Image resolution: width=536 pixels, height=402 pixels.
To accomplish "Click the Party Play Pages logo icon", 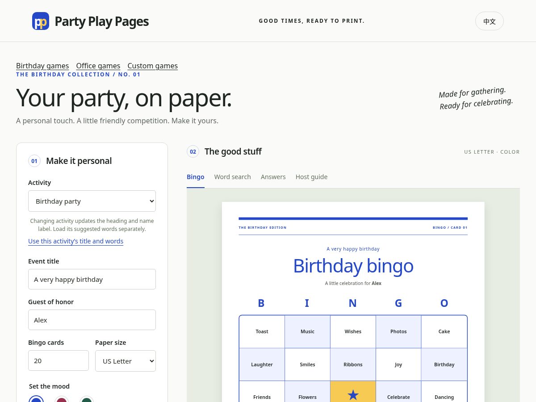I will (41, 21).
